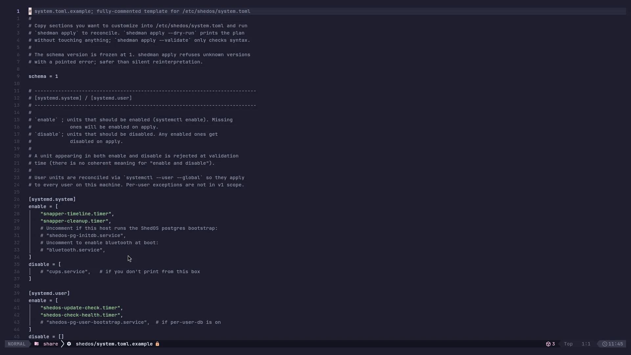Image resolution: width=631 pixels, height=355 pixels.
Task: Click the 'schema version is frozen at 1' comment
Action: 140,55
